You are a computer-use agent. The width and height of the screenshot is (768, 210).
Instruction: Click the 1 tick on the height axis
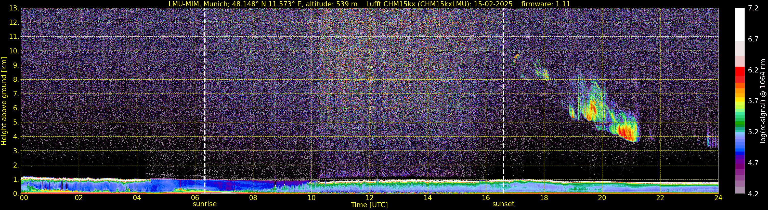16,180
